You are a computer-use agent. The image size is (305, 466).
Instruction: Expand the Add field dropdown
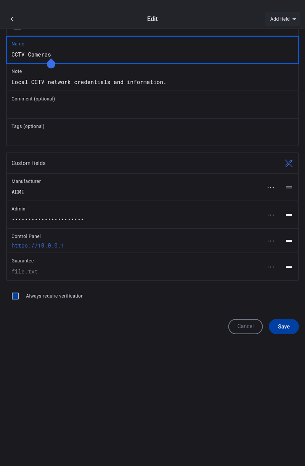(283, 19)
